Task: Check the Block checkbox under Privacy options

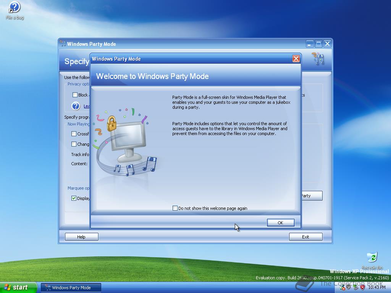Action: (75, 95)
